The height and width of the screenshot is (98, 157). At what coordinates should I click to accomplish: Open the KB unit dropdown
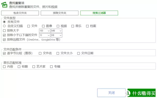[57, 35]
